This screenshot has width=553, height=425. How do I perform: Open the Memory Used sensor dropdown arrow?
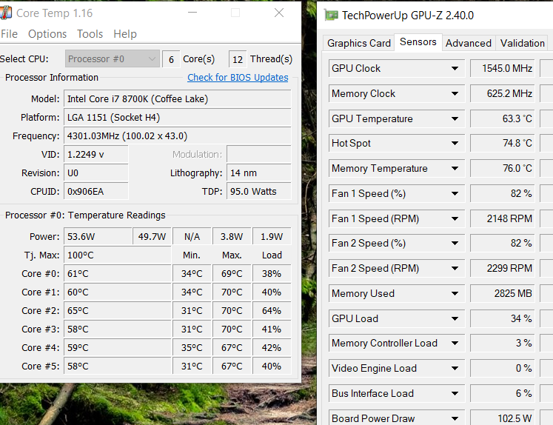click(x=455, y=293)
